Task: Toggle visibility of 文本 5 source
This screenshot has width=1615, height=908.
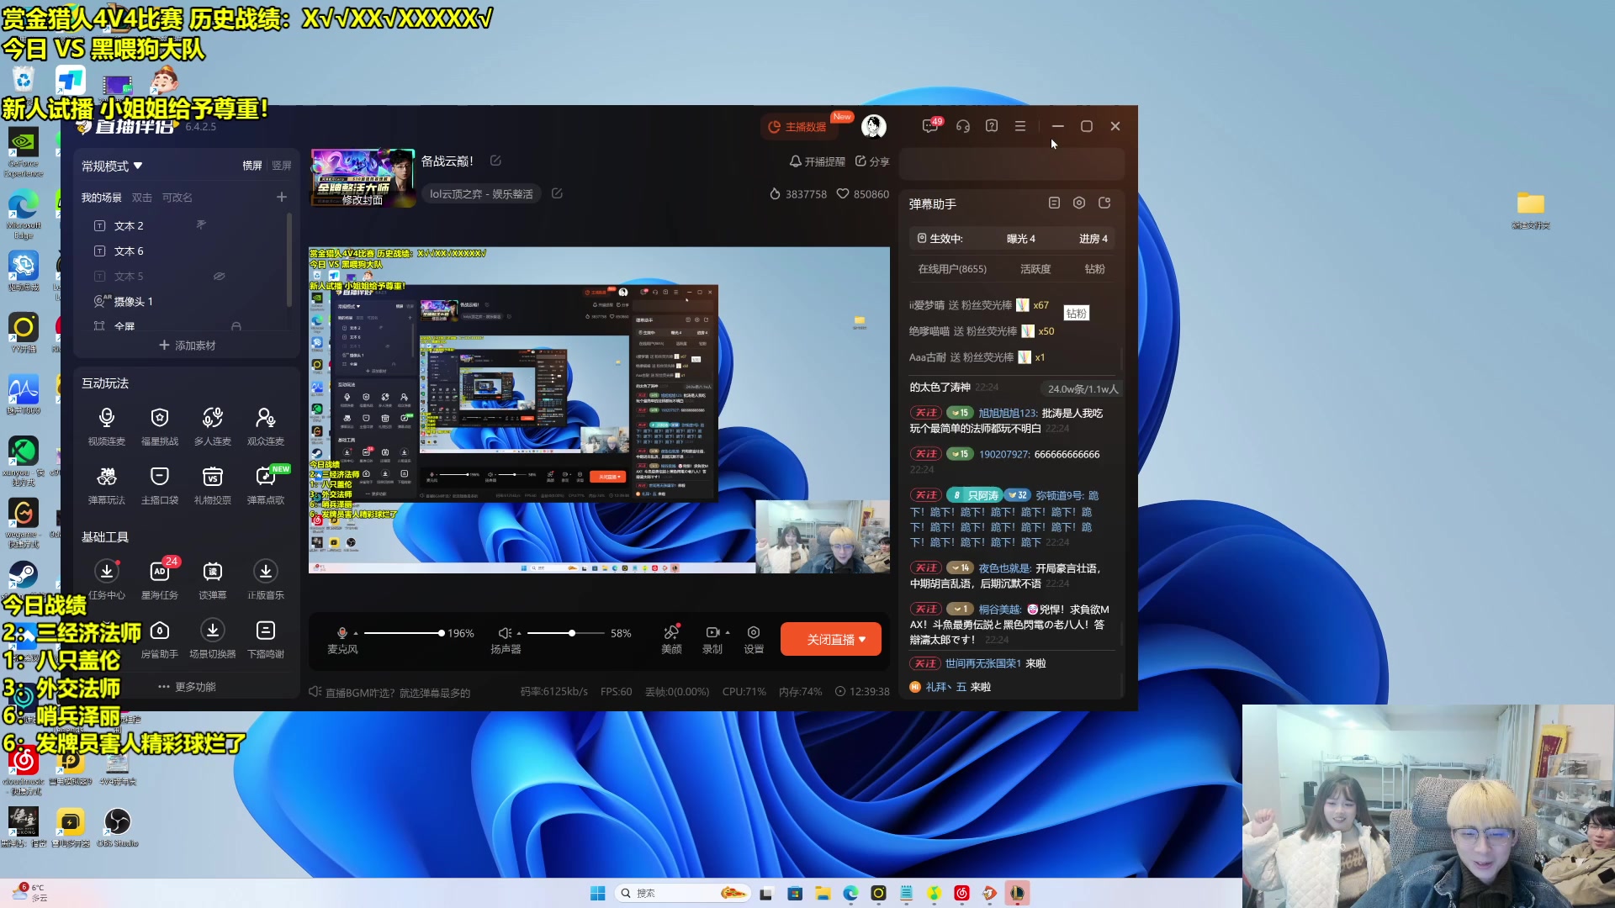Action: [219, 276]
